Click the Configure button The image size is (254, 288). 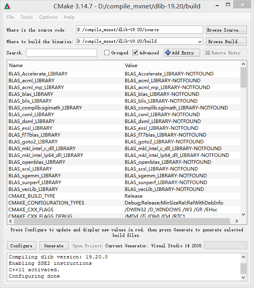click(x=22, y=246)
